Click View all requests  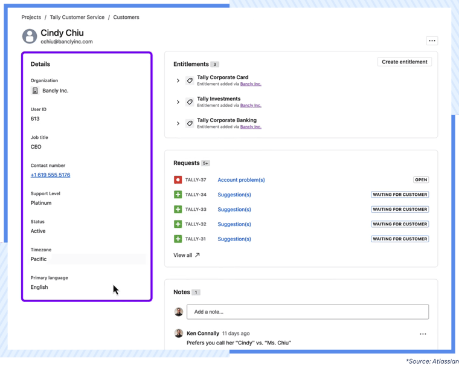pos(187,255)
